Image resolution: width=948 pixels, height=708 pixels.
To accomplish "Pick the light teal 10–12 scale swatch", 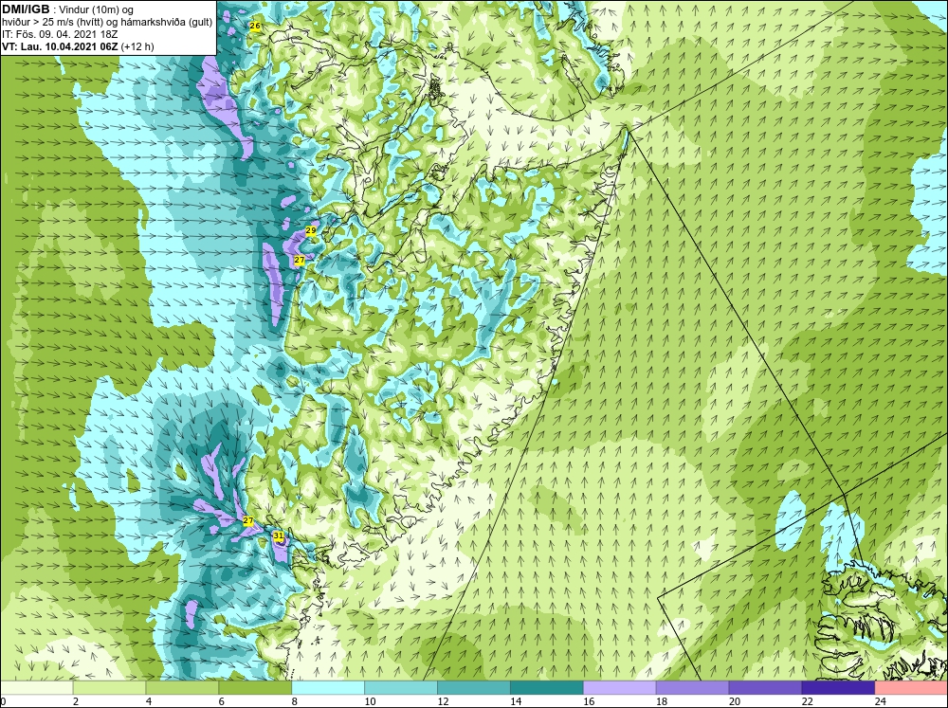I will pos(401,687).
